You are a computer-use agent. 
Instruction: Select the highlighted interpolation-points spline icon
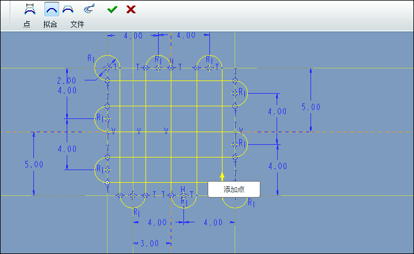(52, 10)
